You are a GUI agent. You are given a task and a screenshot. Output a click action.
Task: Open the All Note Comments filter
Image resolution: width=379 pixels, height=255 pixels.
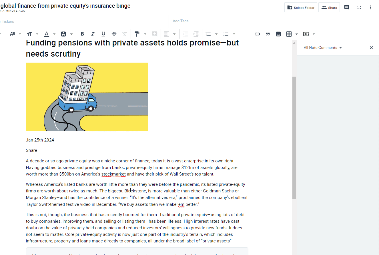tap(323, 48)
